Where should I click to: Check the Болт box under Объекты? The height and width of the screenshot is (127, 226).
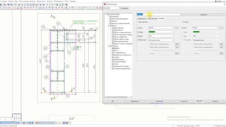[113, 50]
